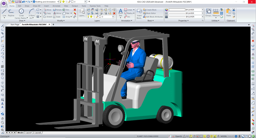Click the settings gear in status bar
Screen dimensions: 256x138
point(236,136)
